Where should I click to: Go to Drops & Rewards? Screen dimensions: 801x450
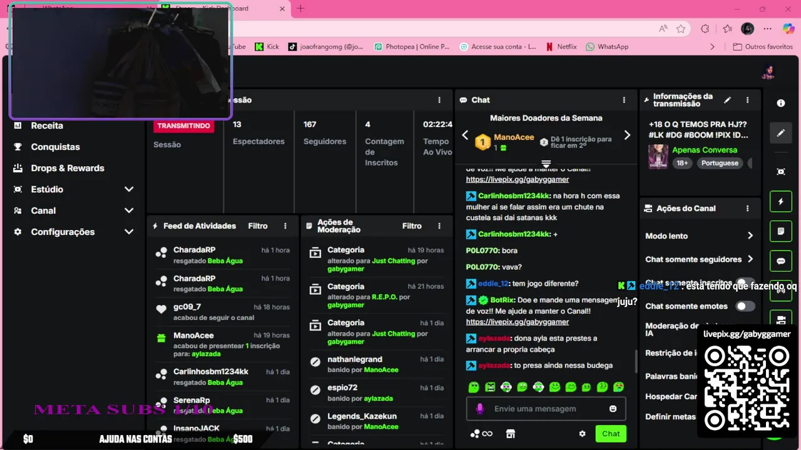point(67,168)
